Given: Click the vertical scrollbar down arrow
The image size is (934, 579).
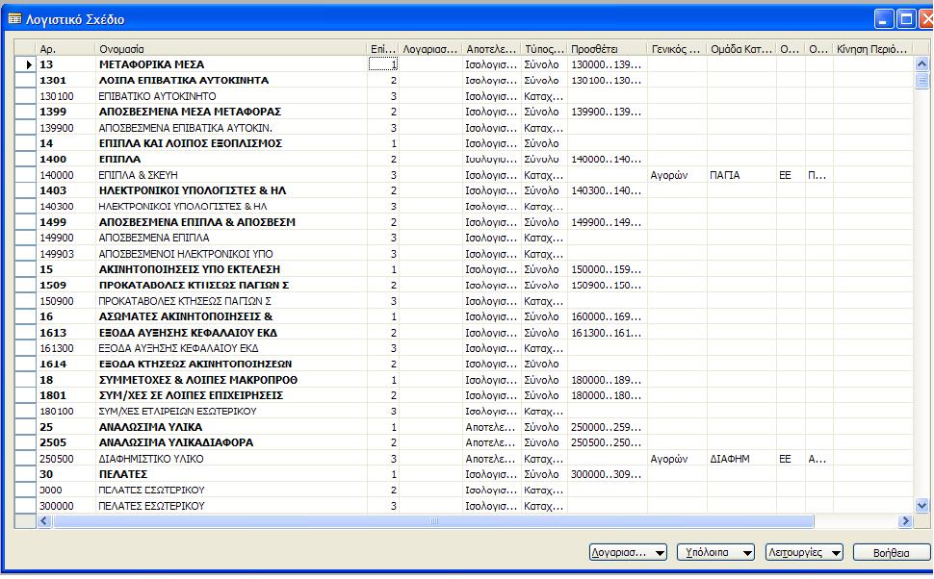Looking at the screenshot, I should [921, 506].
